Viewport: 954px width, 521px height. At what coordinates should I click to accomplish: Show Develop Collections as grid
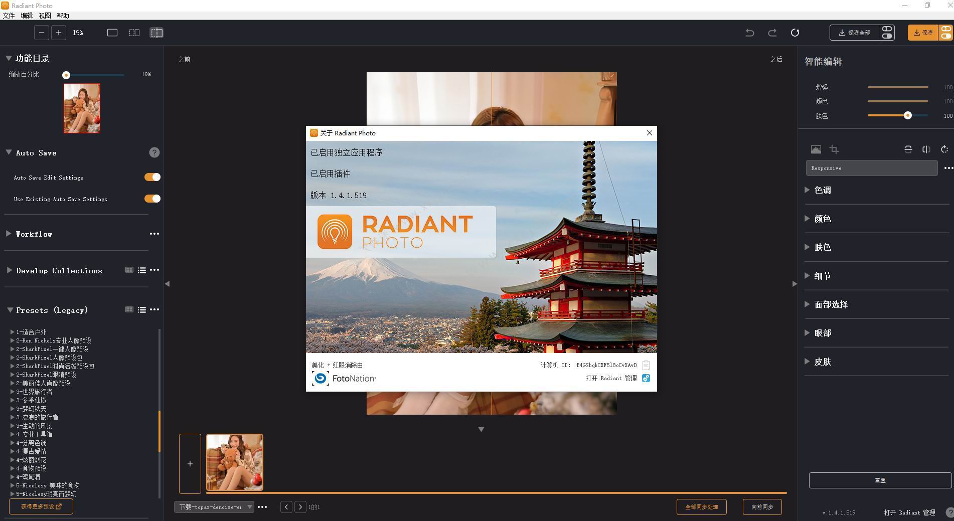(129, 270)
